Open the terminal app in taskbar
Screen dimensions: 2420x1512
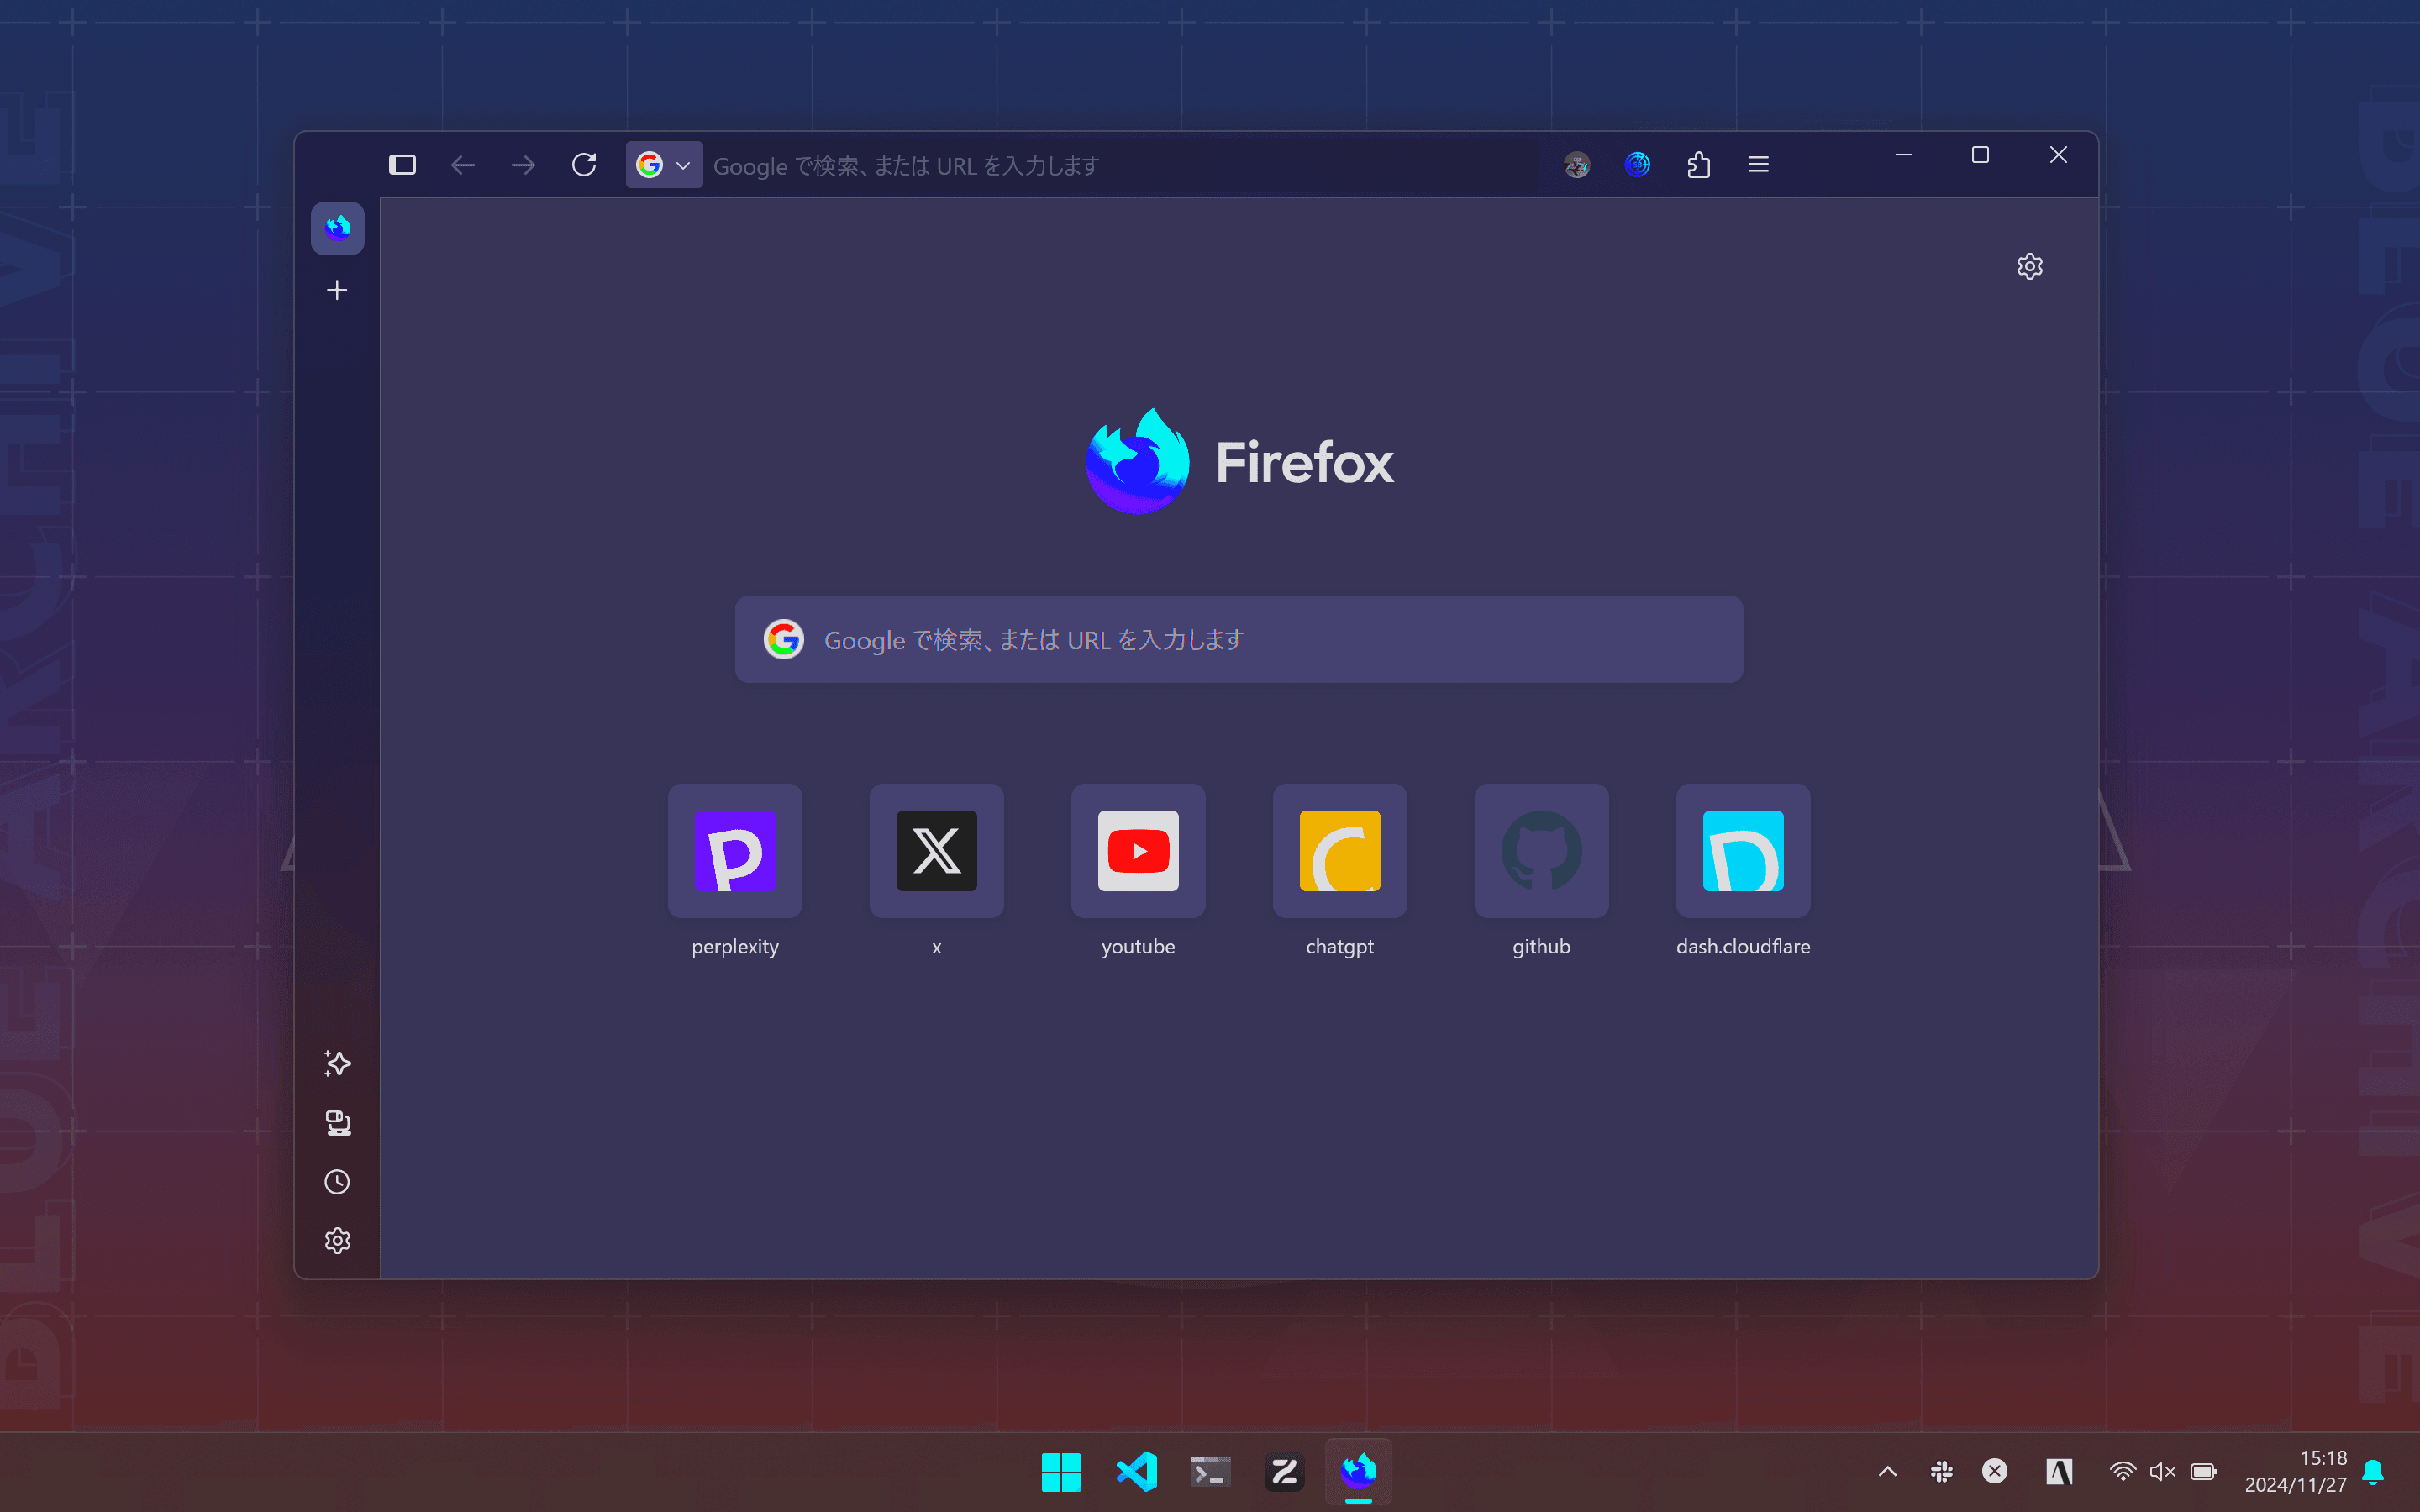(1210, 1472)
